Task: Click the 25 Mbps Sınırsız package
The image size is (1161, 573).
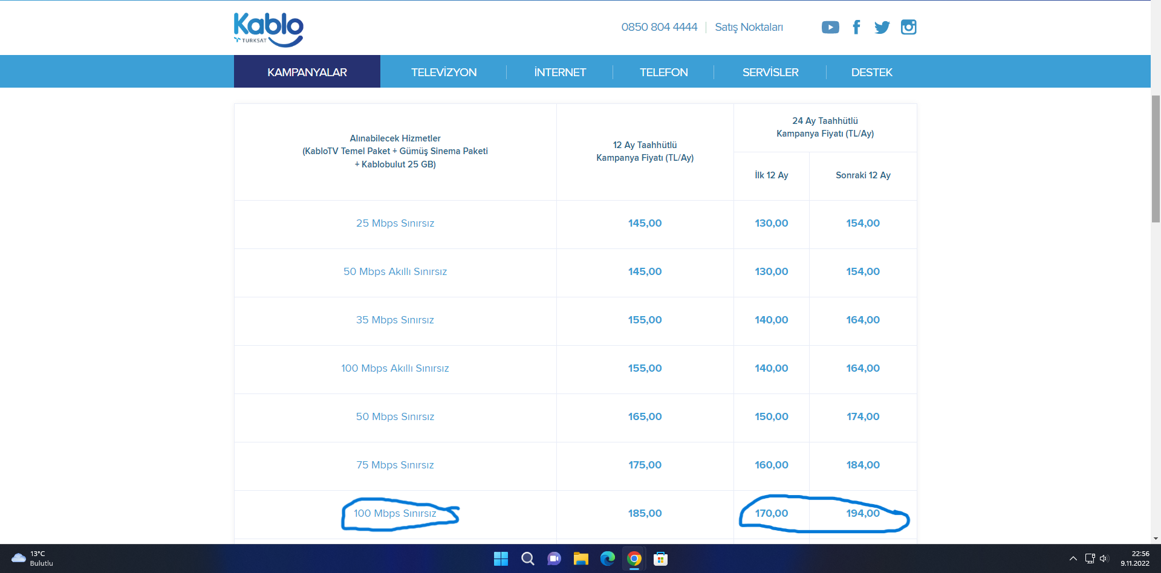Action: click(395, 223)
